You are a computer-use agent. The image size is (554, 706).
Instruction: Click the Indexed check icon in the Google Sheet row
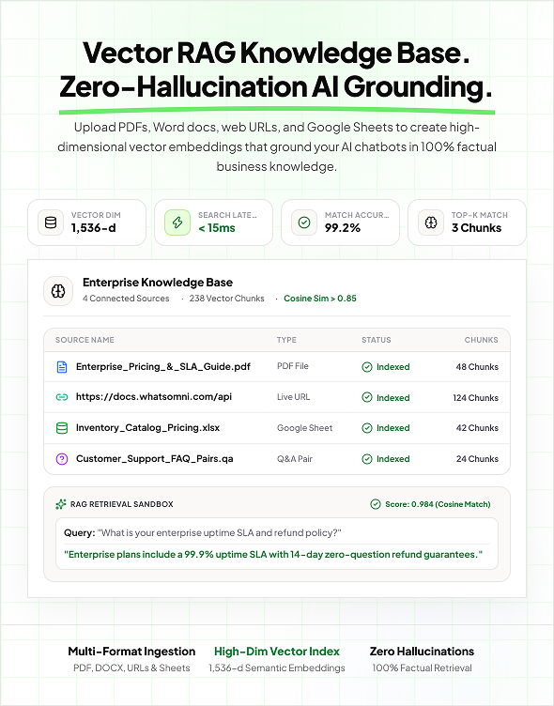click(367, 428)
